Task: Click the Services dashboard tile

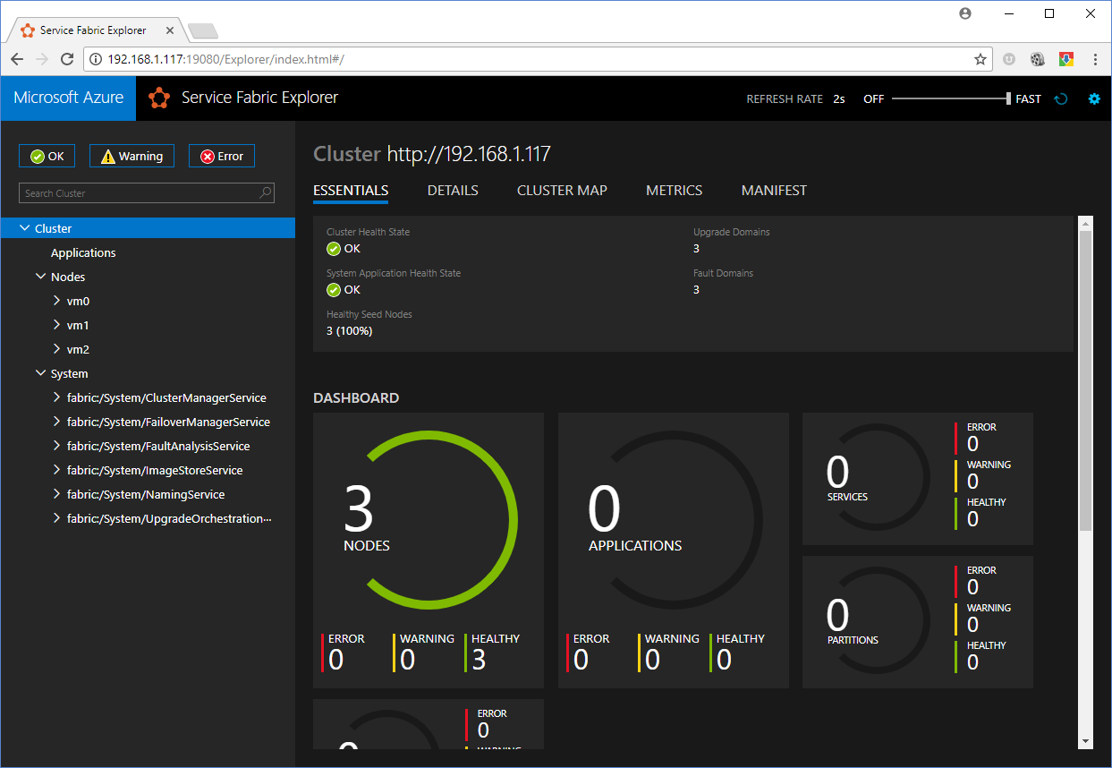Action: 918,479
